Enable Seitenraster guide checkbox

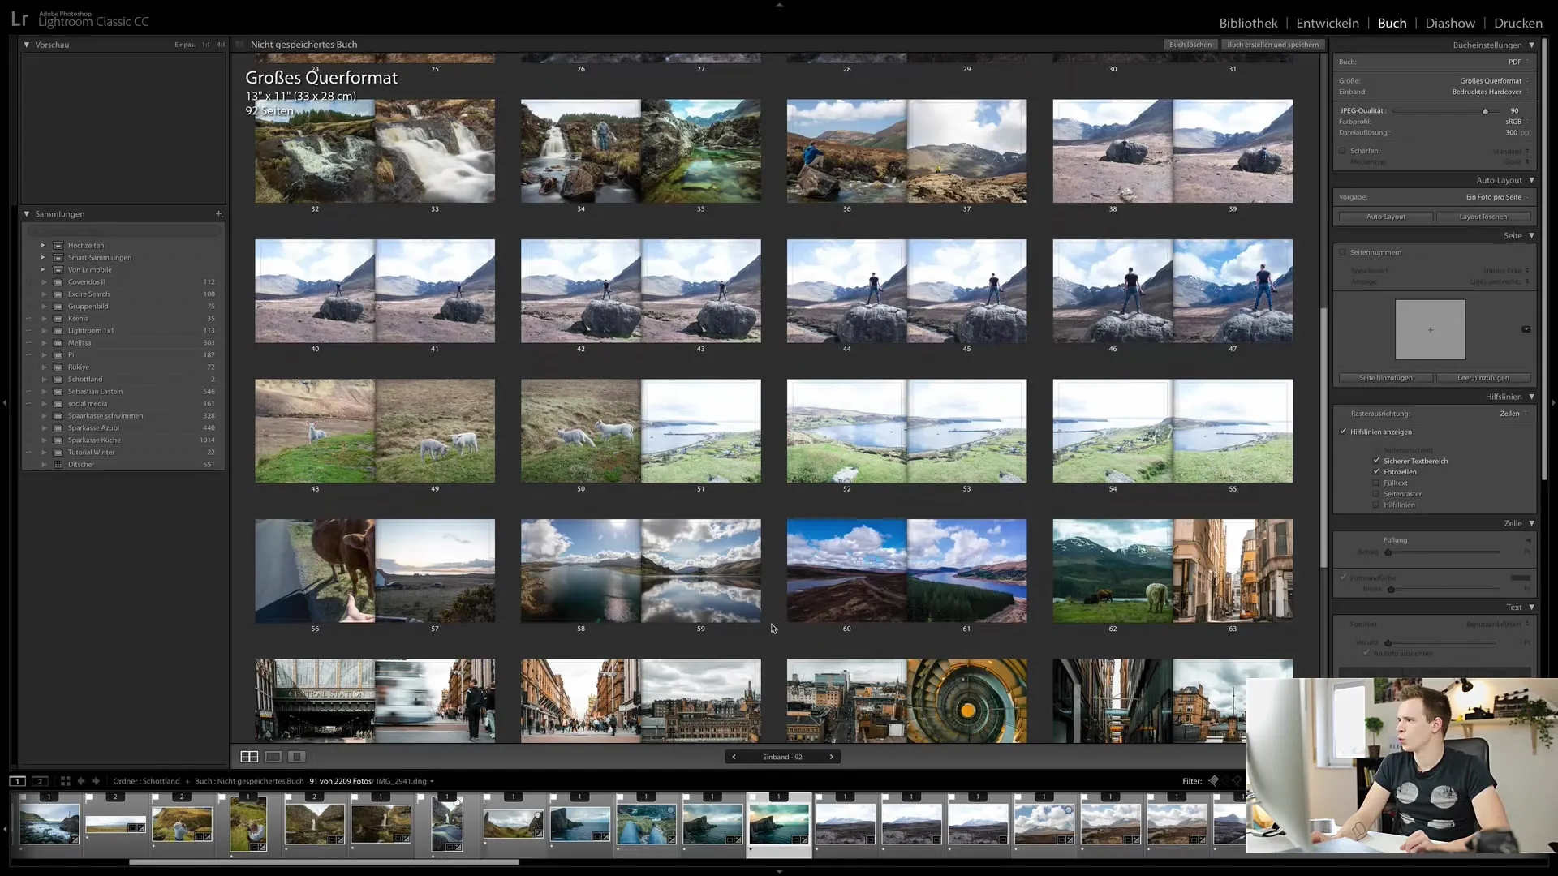tap(1376, 494)
